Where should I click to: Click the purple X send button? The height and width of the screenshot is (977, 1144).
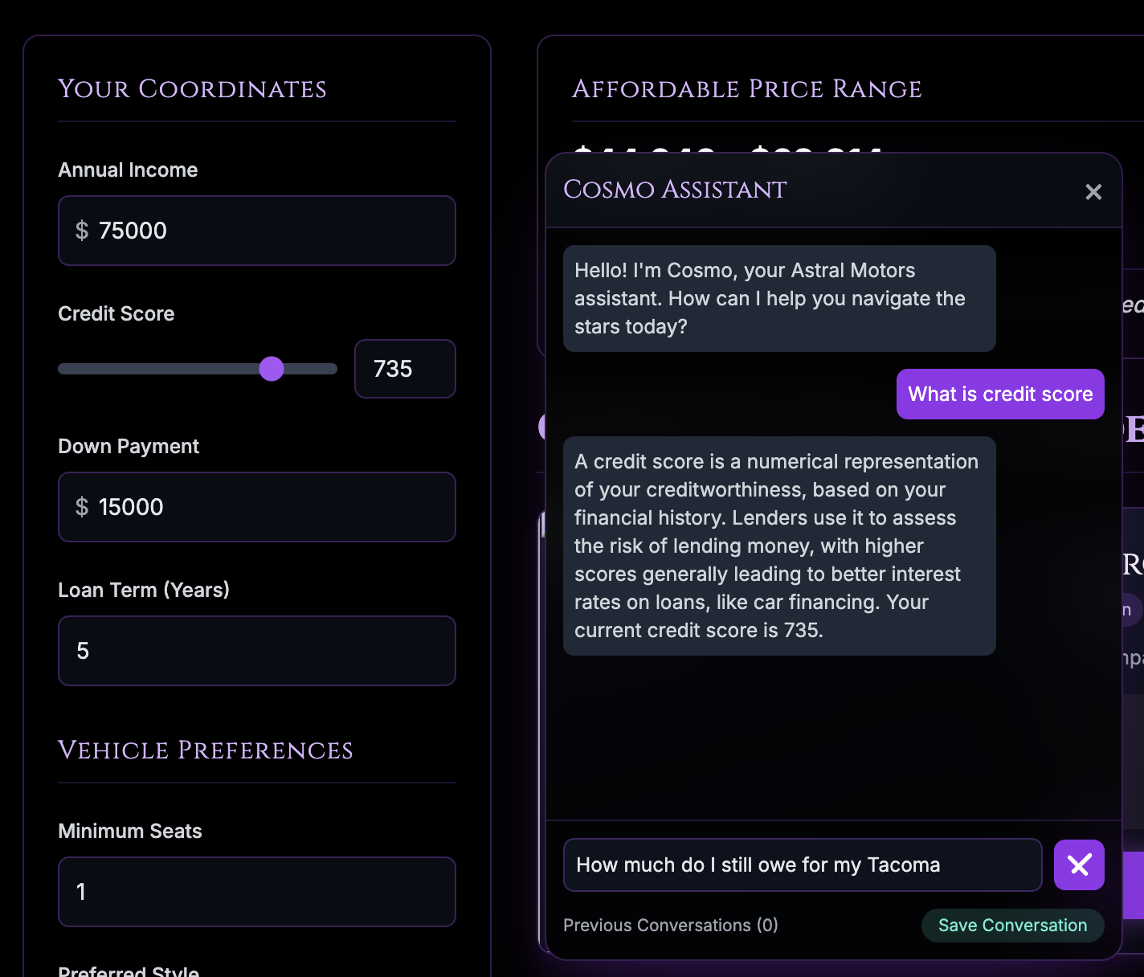[x=1078, y=865]
